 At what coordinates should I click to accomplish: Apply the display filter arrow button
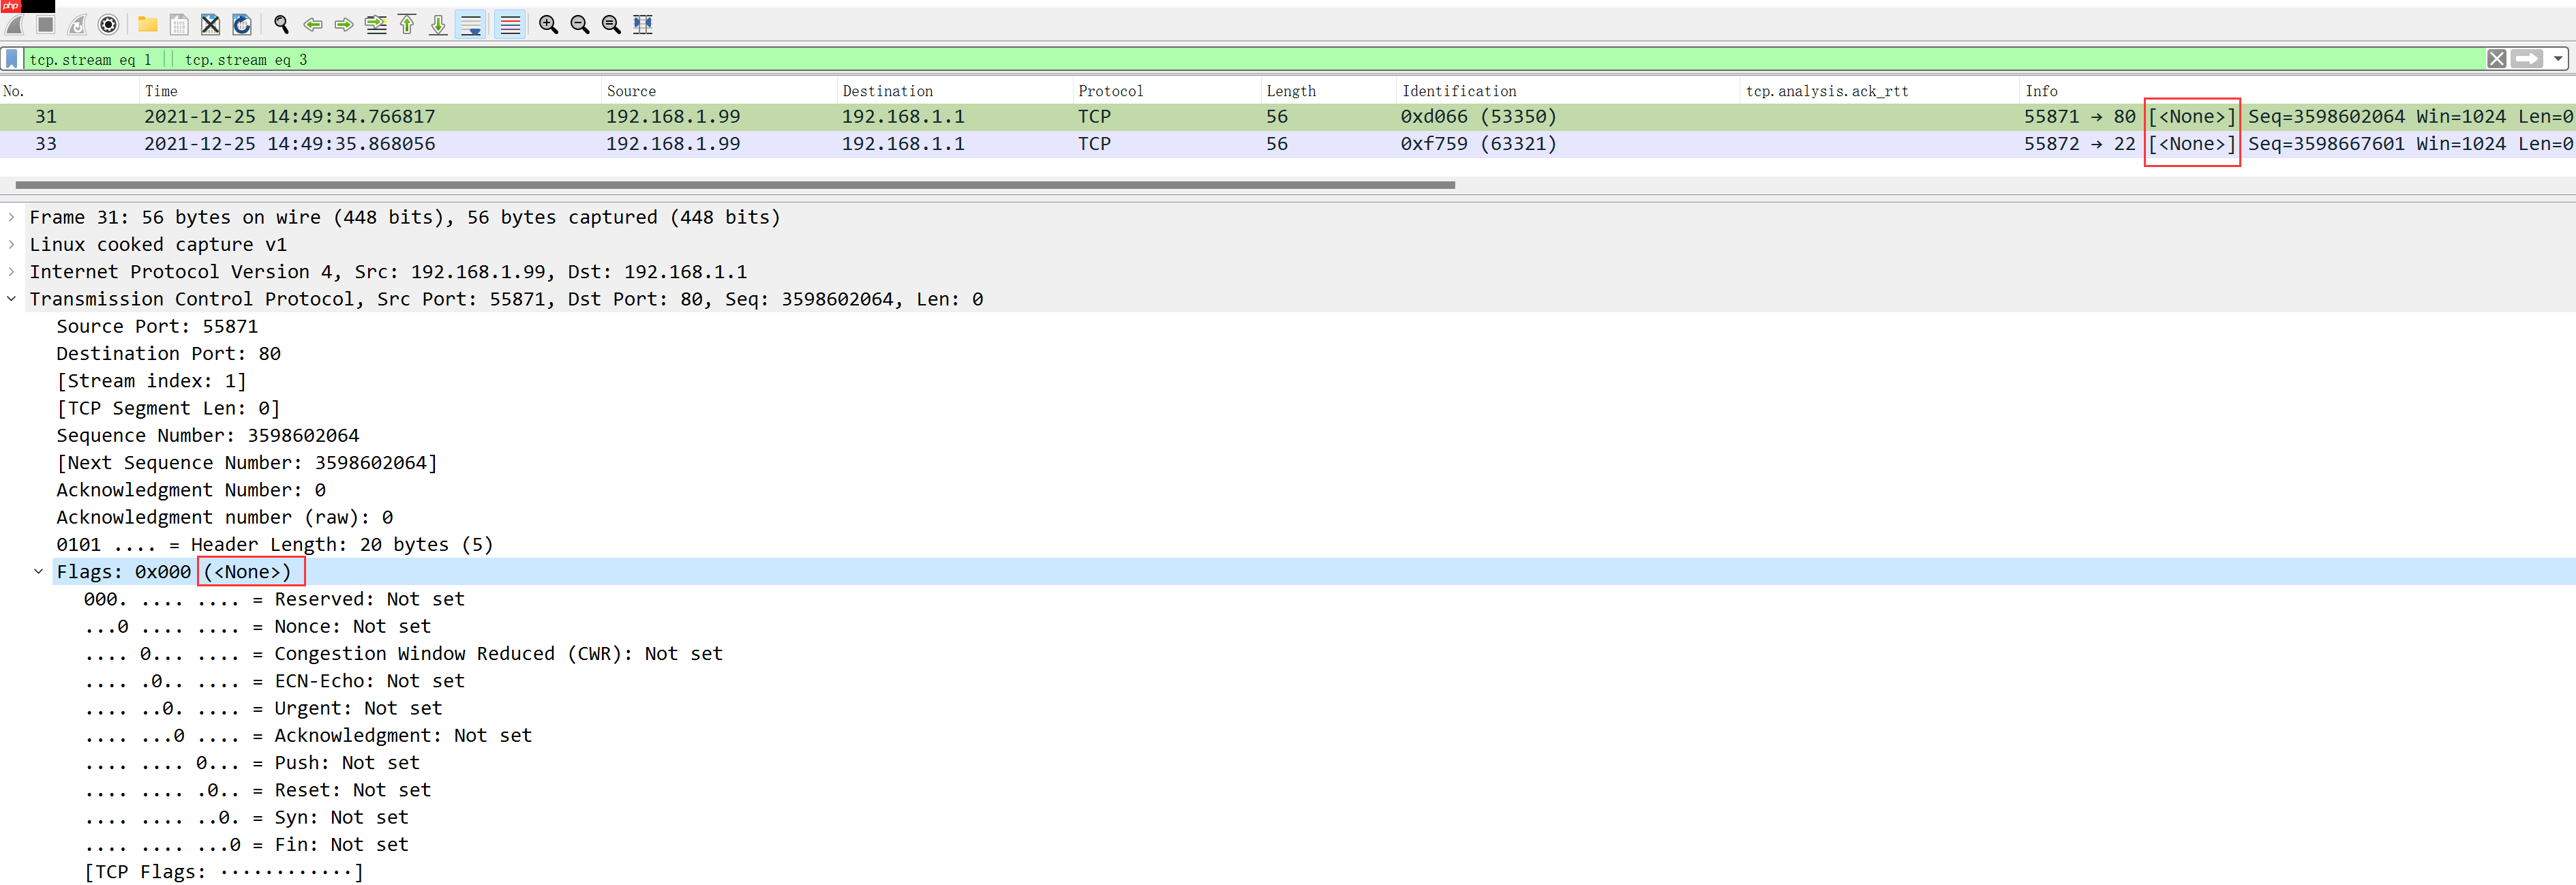2527,59
